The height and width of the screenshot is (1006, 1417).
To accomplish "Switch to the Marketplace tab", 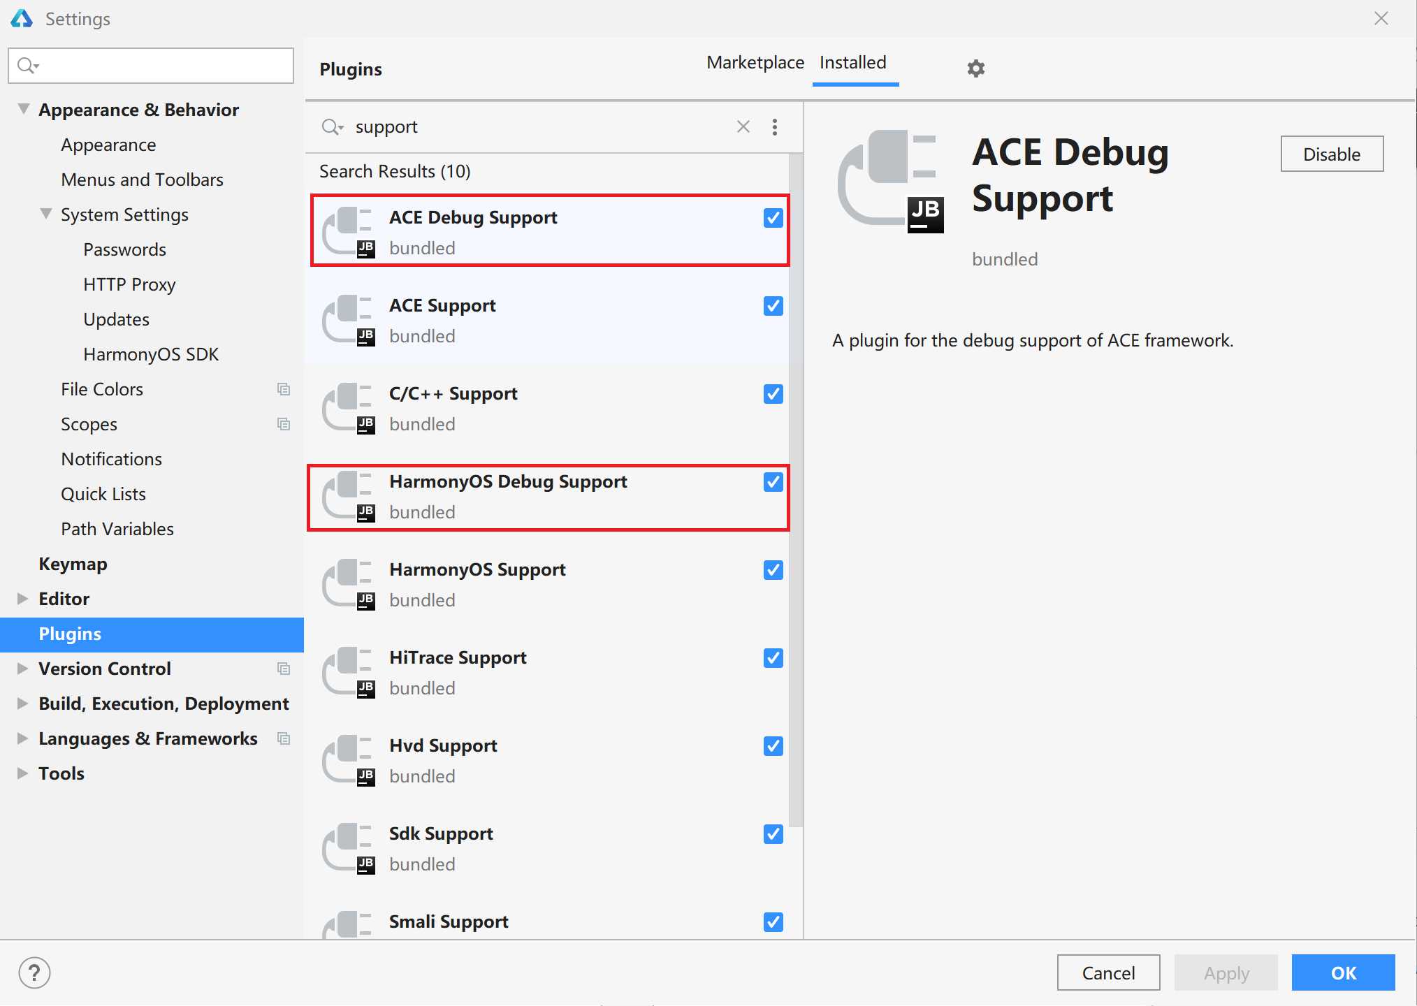I will pyautogui.click(x=755, y=63).
